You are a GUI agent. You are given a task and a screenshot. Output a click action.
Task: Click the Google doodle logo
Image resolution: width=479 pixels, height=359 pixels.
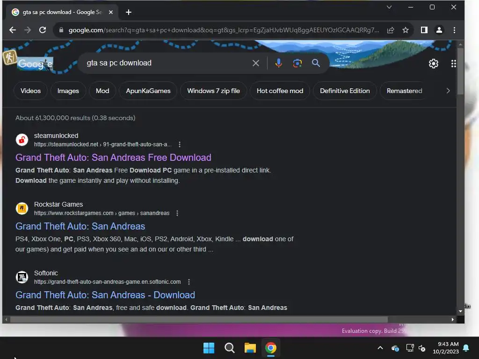[x=35, y=64]
